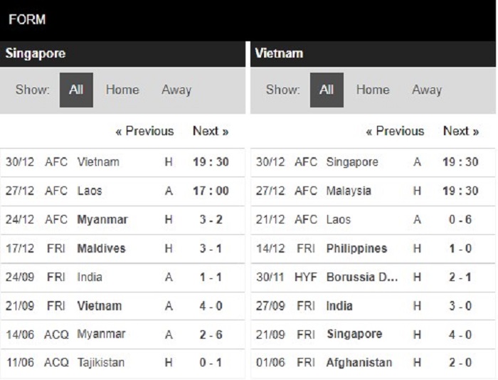Click the Vietnam team header
This screenshot has height=380, width=498.
pos(279,53)
